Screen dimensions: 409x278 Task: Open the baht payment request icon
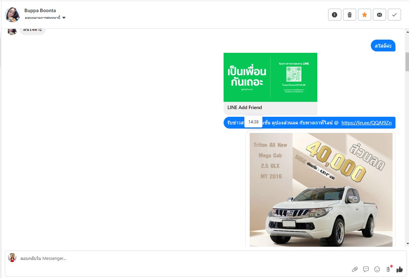tap(389, 269)
